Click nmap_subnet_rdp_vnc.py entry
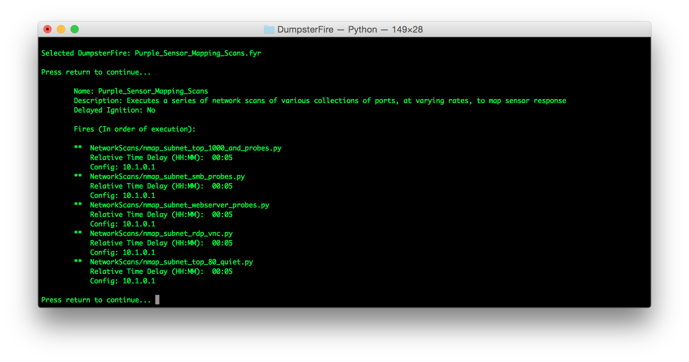Image resolution: width=689 pixels, height=362 pixels. click(161, 234)
